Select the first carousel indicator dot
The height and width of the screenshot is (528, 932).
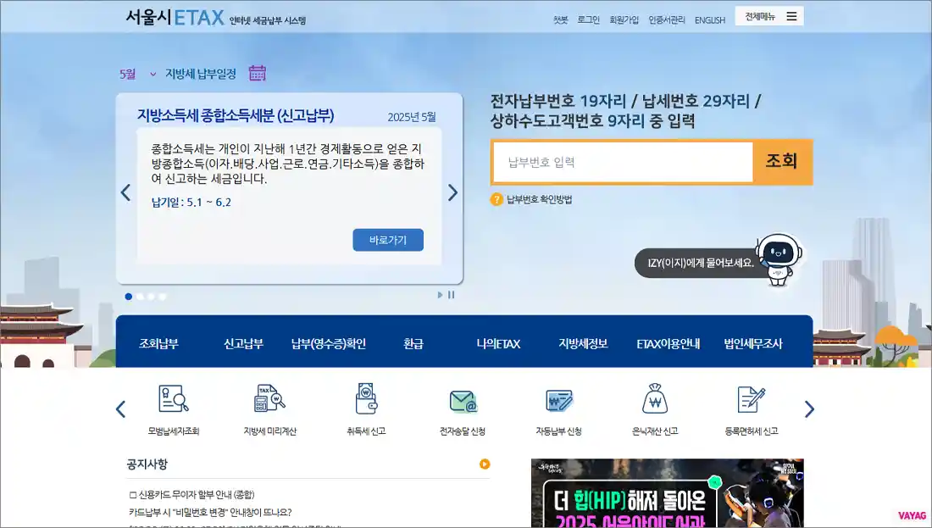(x=129, y=297)
